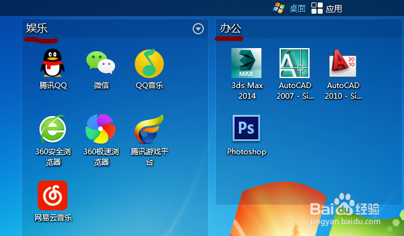The height and width of the screenshot is (236, 404).
Task: Click the QQ音乐 label text
Action: click(x=149, y=85)
